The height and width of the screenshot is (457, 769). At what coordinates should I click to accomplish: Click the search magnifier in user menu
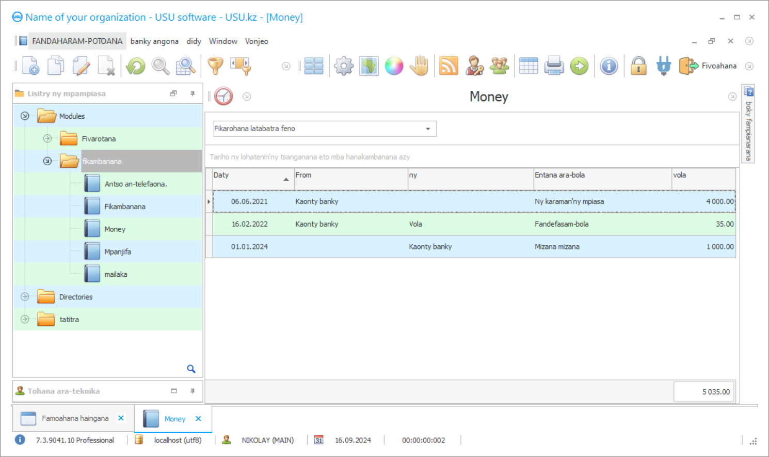point(191,369)
